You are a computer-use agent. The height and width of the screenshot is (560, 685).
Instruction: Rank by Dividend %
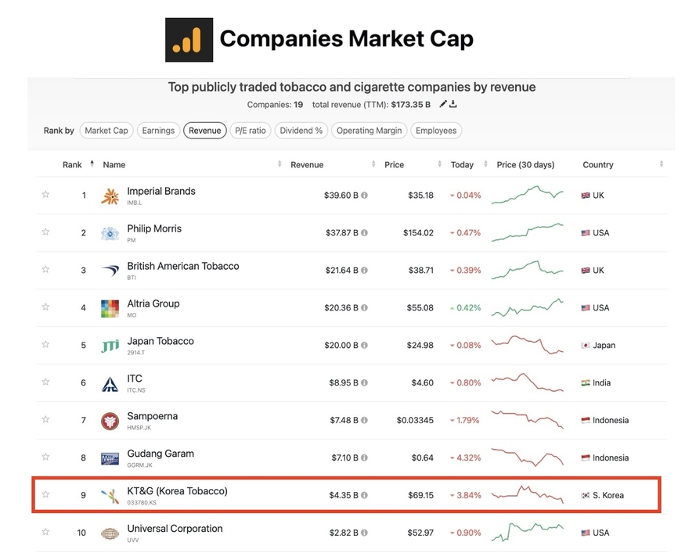[x=301, y=131]
